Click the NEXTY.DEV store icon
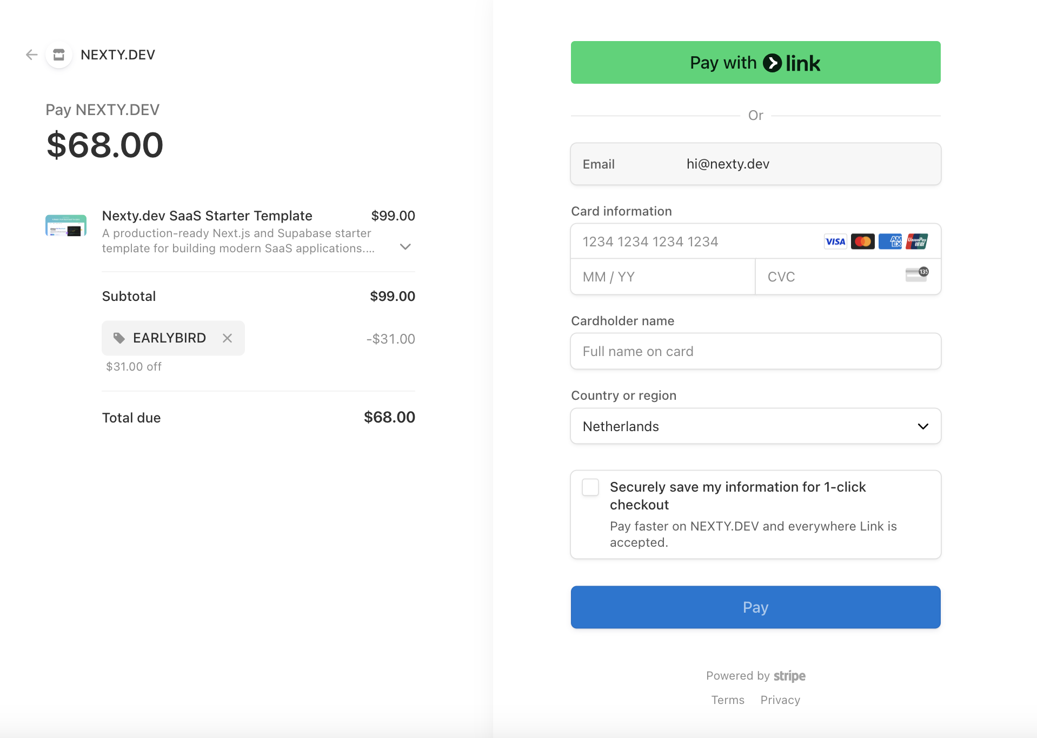The height and width of the screenshot is (738, 1037). pos(59,55)
